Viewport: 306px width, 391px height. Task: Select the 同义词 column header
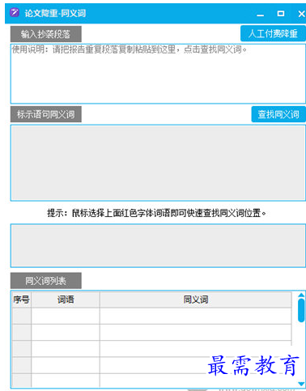tap(196, 300)
